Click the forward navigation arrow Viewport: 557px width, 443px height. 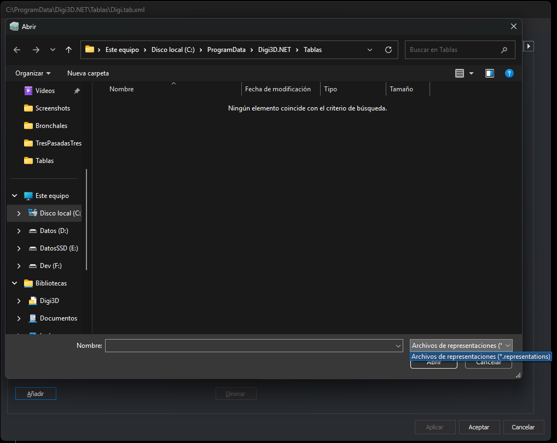(x=36, y=50)
